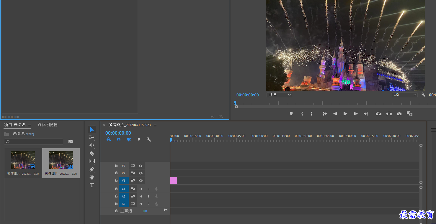Viewport: 436px width, 224px height.
Task: Mute track A1
Action: click(141, 189)
